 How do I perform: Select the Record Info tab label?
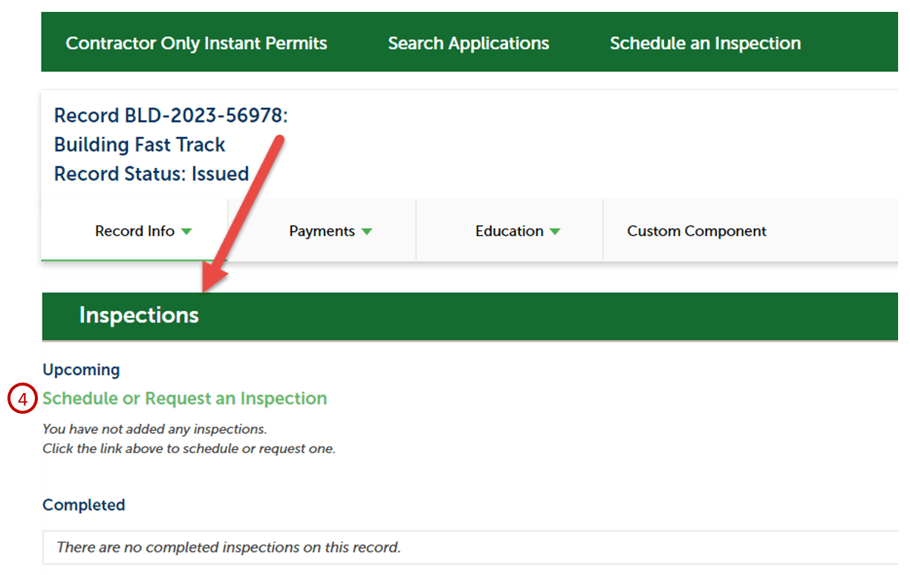[134, 231]
